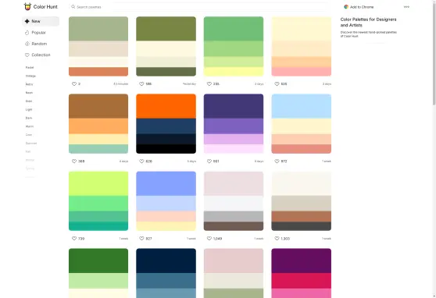Select the crimson stripe of the purple-pink palette
Image resolution: width=436 pixels, height=298 pixels.
click(x=301, y=281)
